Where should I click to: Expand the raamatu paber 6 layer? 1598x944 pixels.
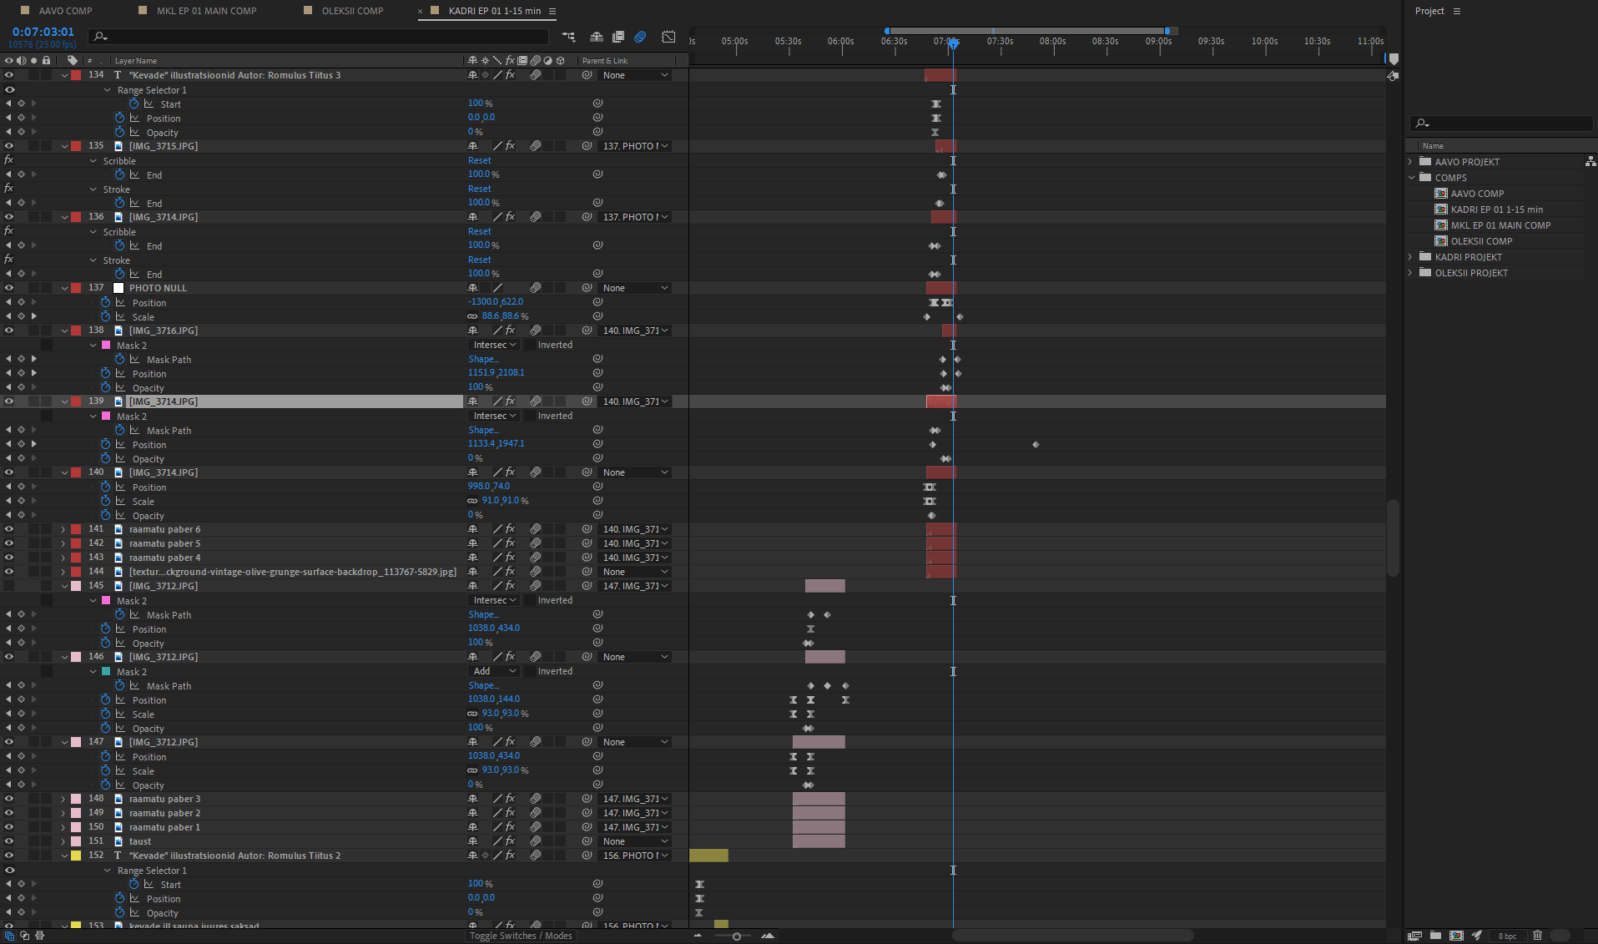click(x=63, y=529)
